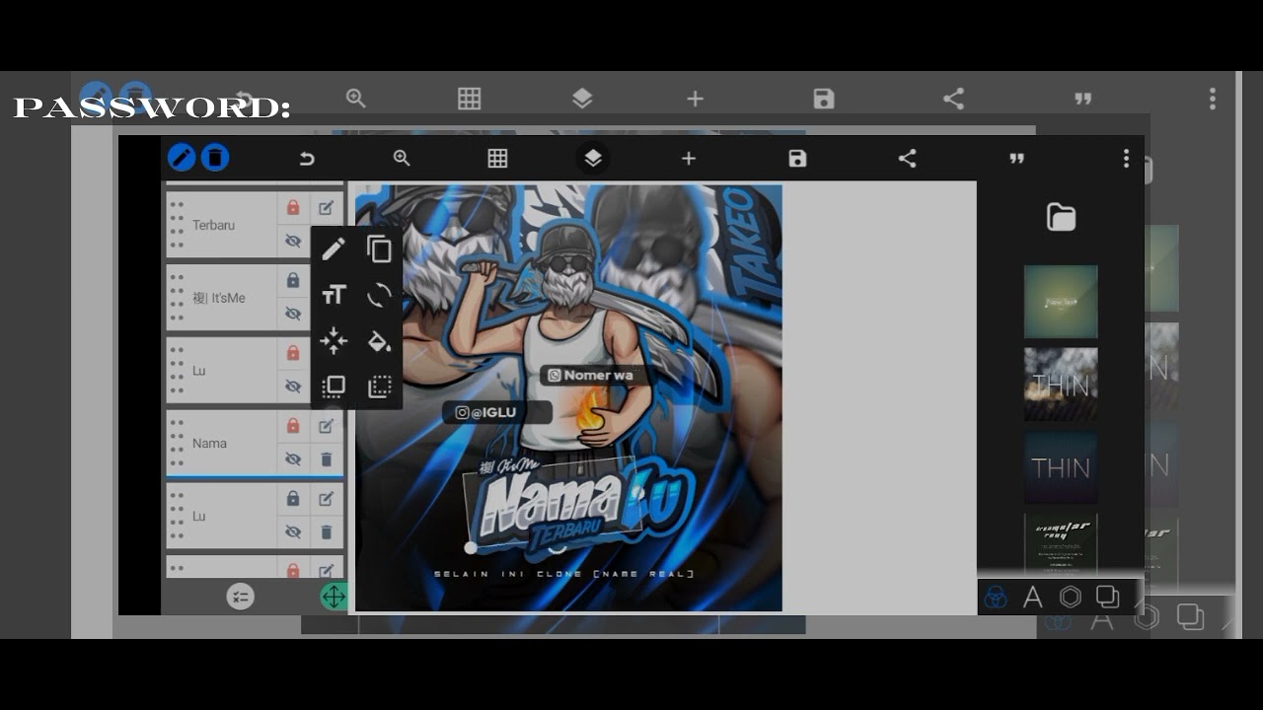Delete the Nama layer with its trash icon
Image resolution: width=1263 pixels, height=710 pixels.
click(326, 460)
